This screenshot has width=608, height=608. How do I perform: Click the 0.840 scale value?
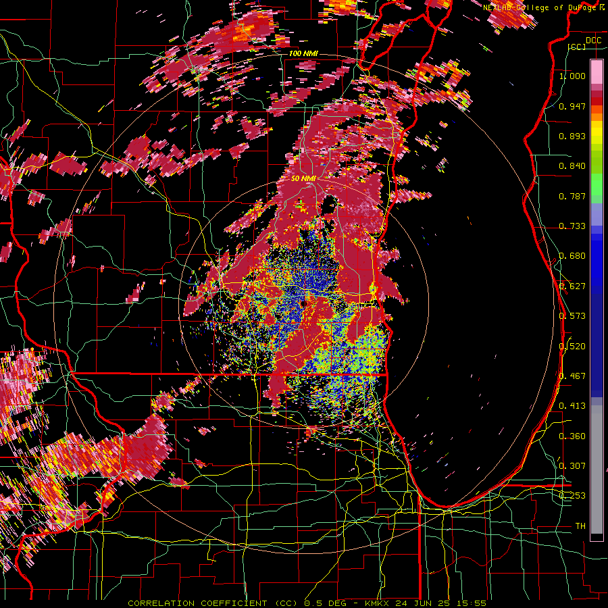[x=572, y=166]
